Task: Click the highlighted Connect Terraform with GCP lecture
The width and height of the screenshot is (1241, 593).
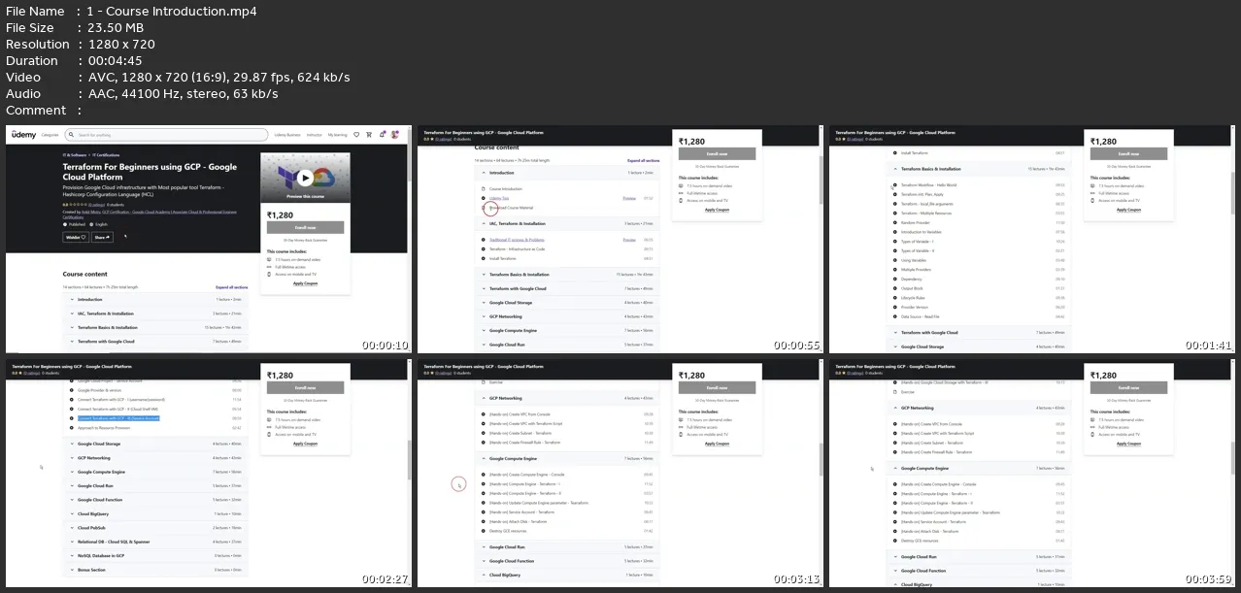Action: (118, 418)
